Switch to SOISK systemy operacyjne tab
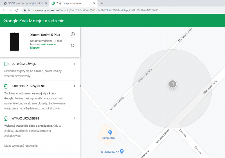The height and width of the screenshot is (158, 225). [x=24, y=3]
